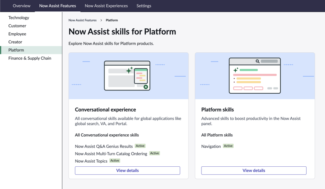Click the green close badge in Conversational illustration
The height and width of the screenshot is (189, 325).
point(146,87)
